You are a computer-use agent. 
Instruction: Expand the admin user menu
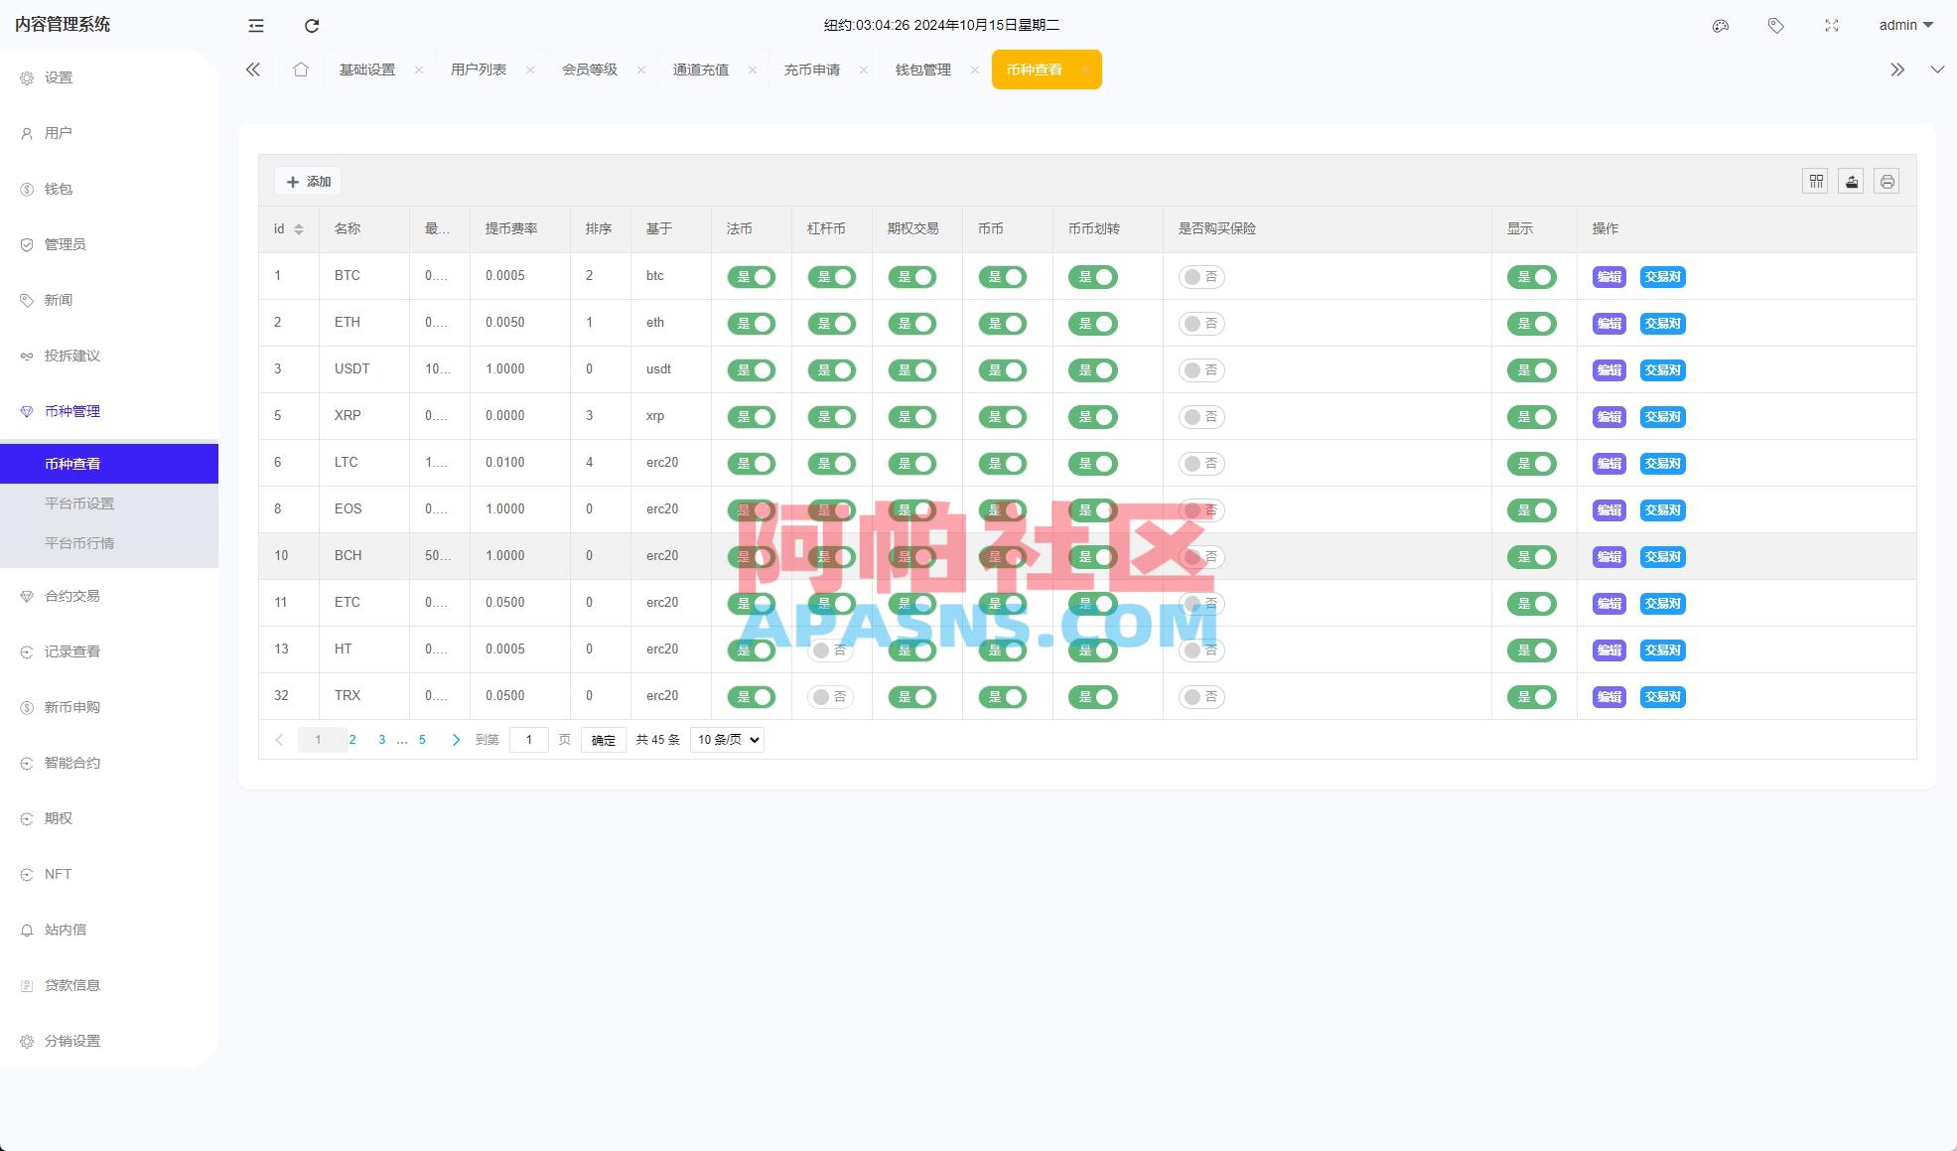pyautogui.click(x=1905, y=26)
